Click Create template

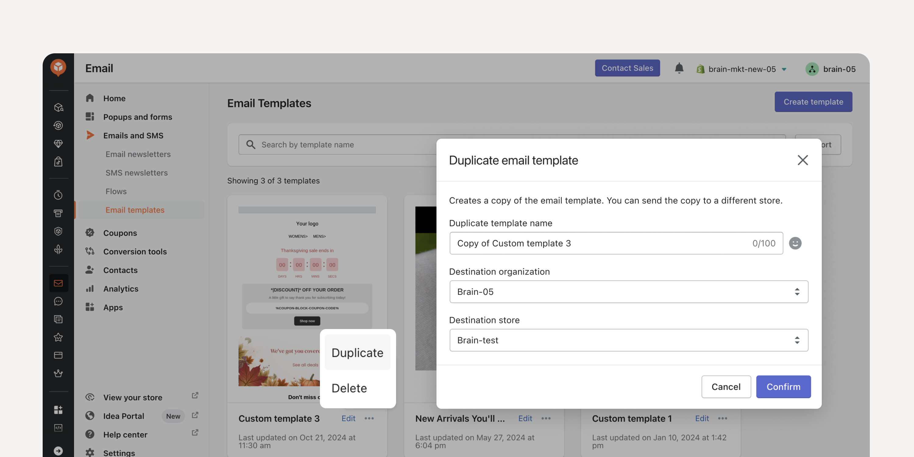(x=813, y=102)
